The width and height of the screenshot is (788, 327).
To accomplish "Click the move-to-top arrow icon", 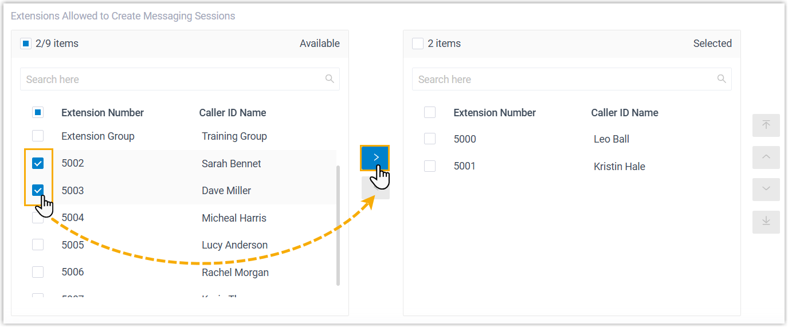I will (766, 125).
